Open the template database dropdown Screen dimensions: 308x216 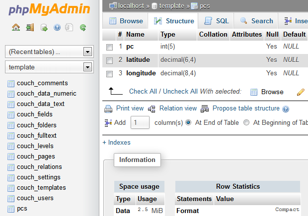[49, 67]
